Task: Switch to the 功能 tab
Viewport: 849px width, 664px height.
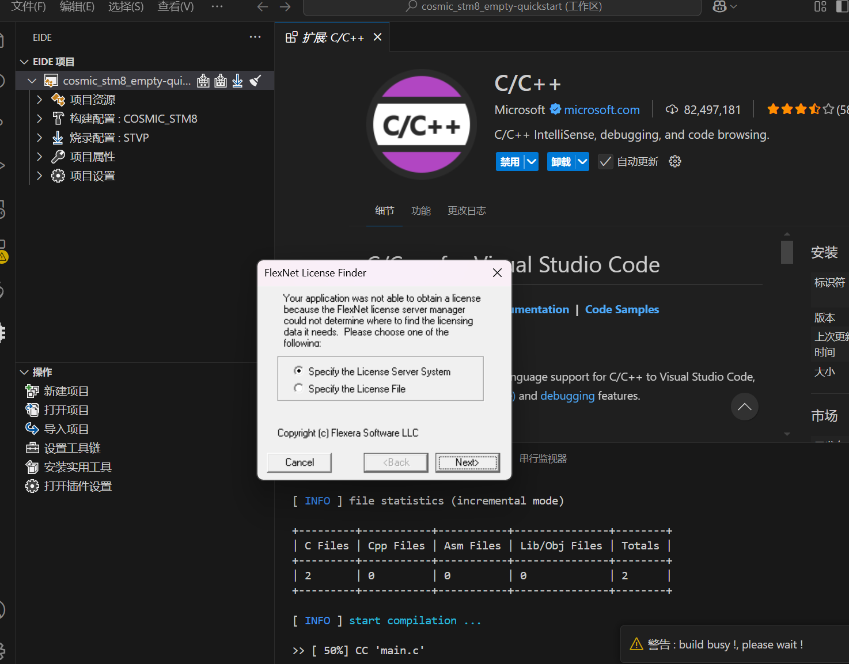Action: click(x=421, y=211)
